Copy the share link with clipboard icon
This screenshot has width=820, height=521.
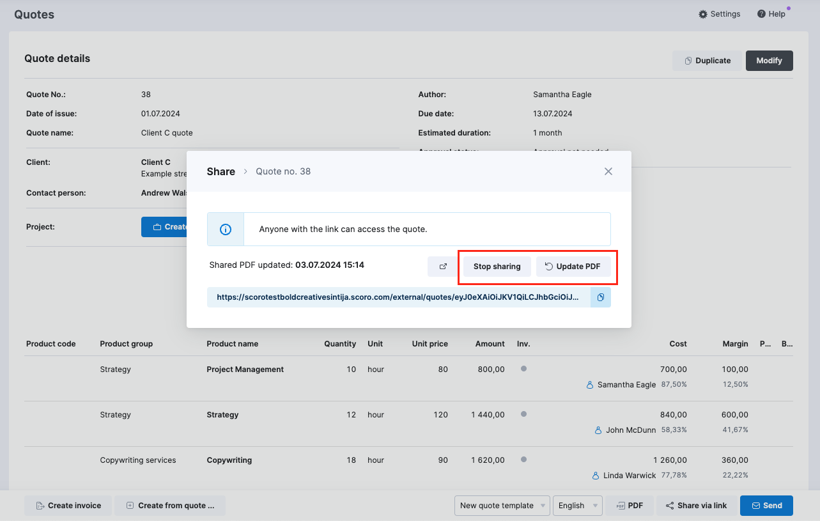point(601,297)
